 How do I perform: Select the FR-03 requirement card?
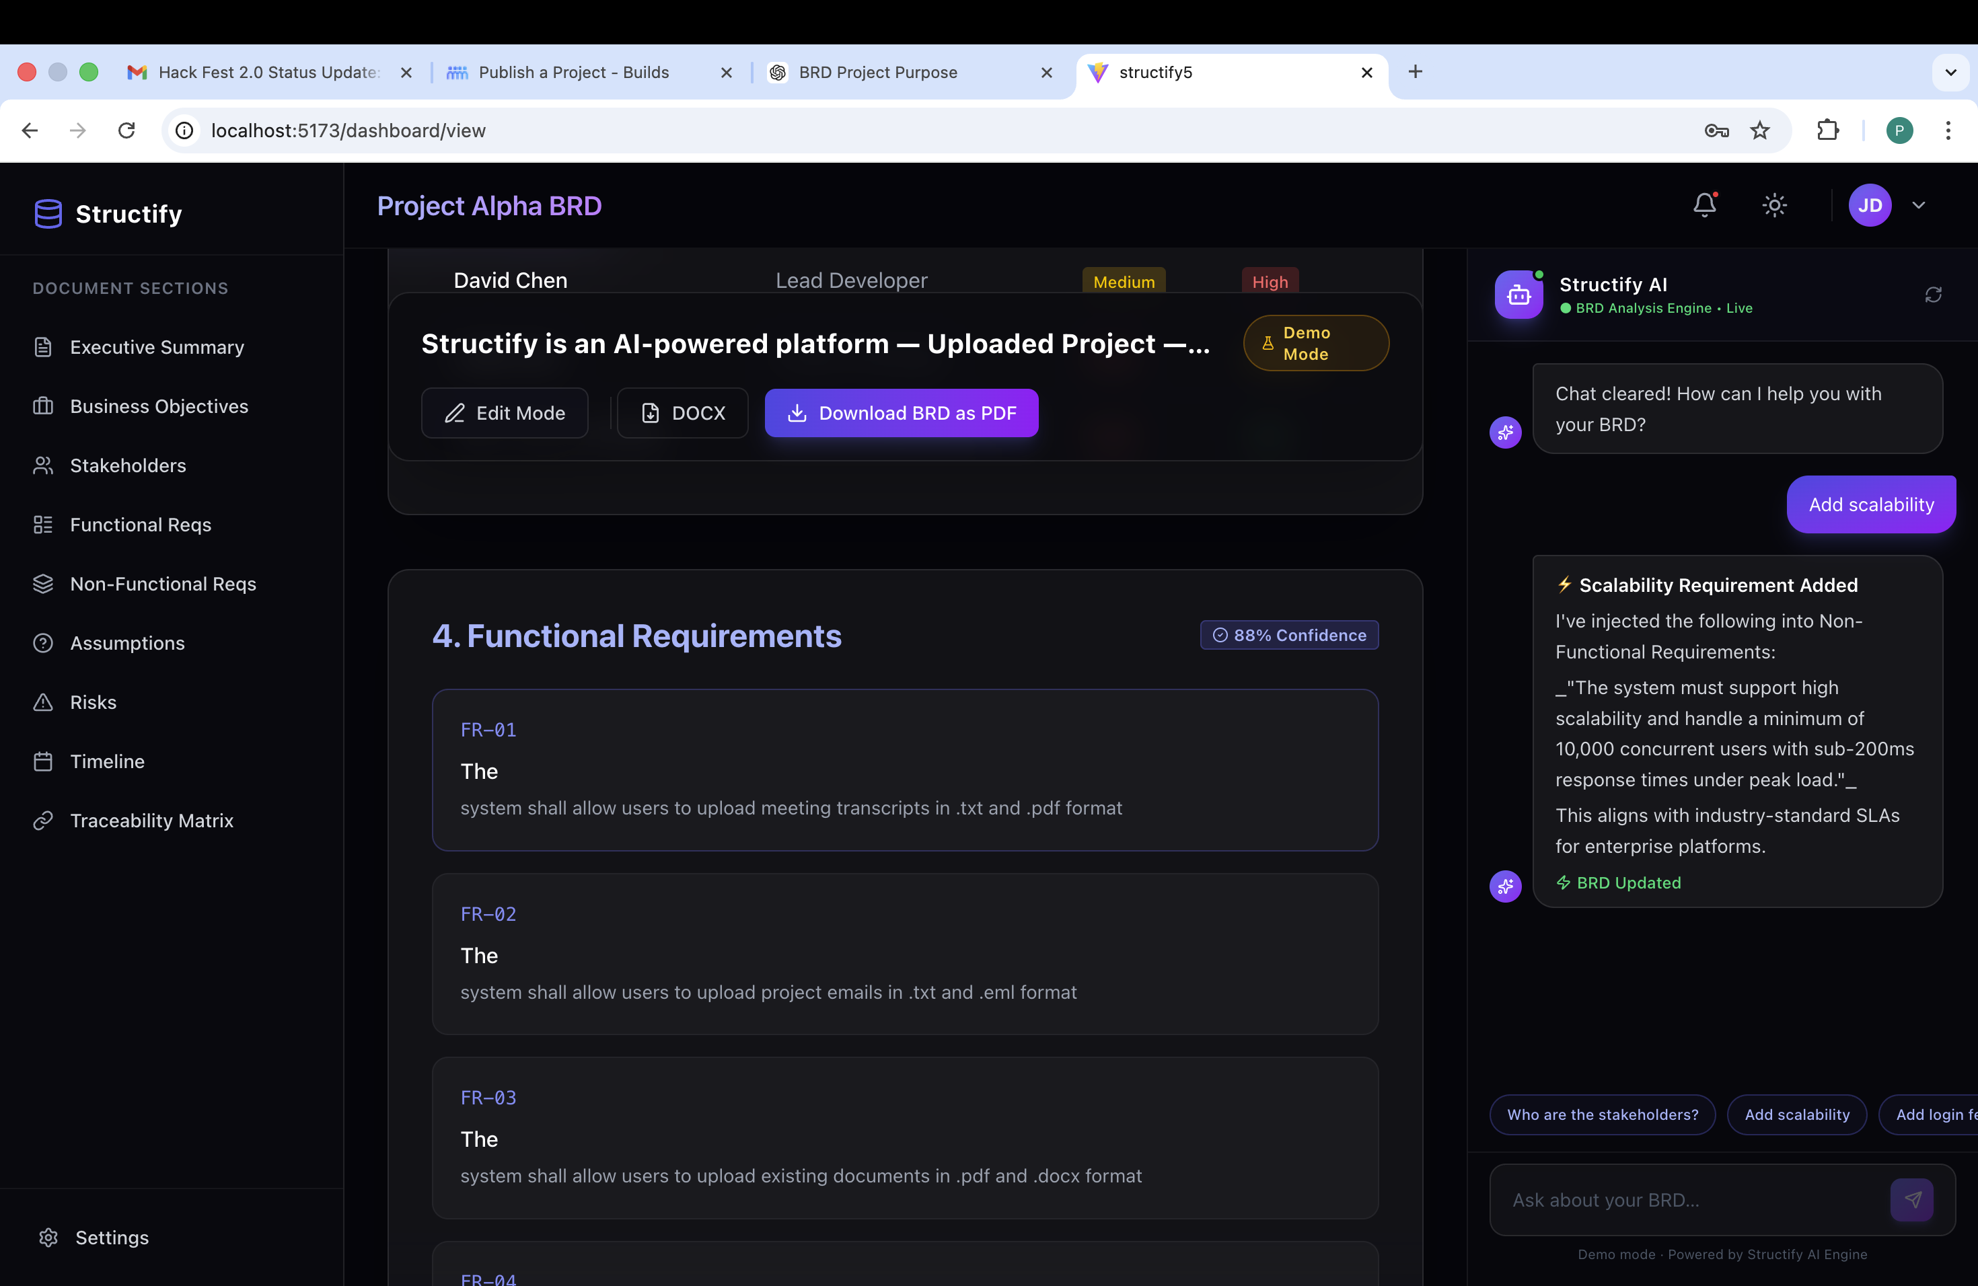[905, 1137]
